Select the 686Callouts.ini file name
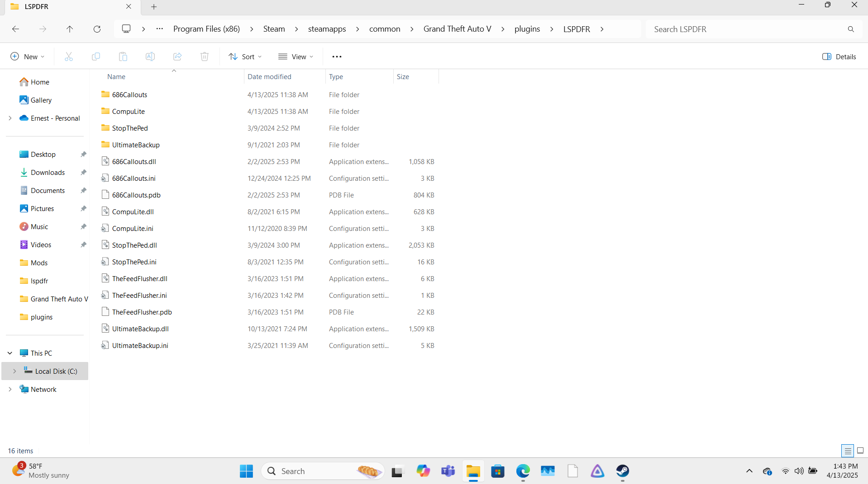Viewport: 868px width, 484px height. pyautogui.click(x=134, y=178)
